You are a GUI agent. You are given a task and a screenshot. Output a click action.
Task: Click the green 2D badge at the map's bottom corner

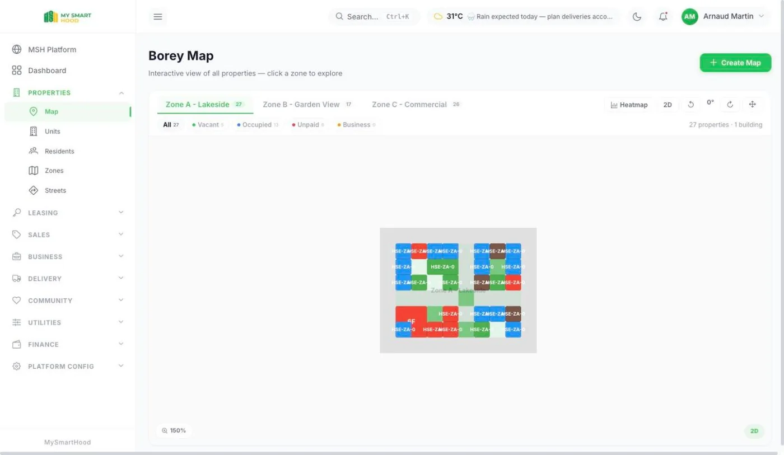[754, 431]
